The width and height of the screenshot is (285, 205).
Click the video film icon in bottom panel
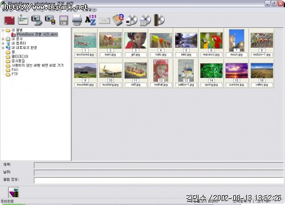pos(14,192)
